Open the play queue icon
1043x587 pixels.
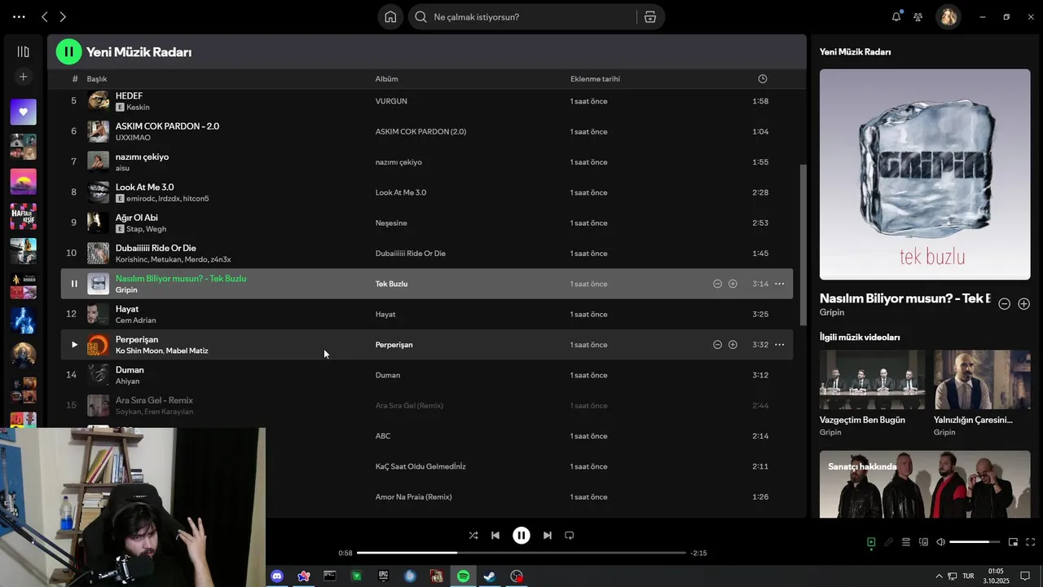click(x=906, y=542)
